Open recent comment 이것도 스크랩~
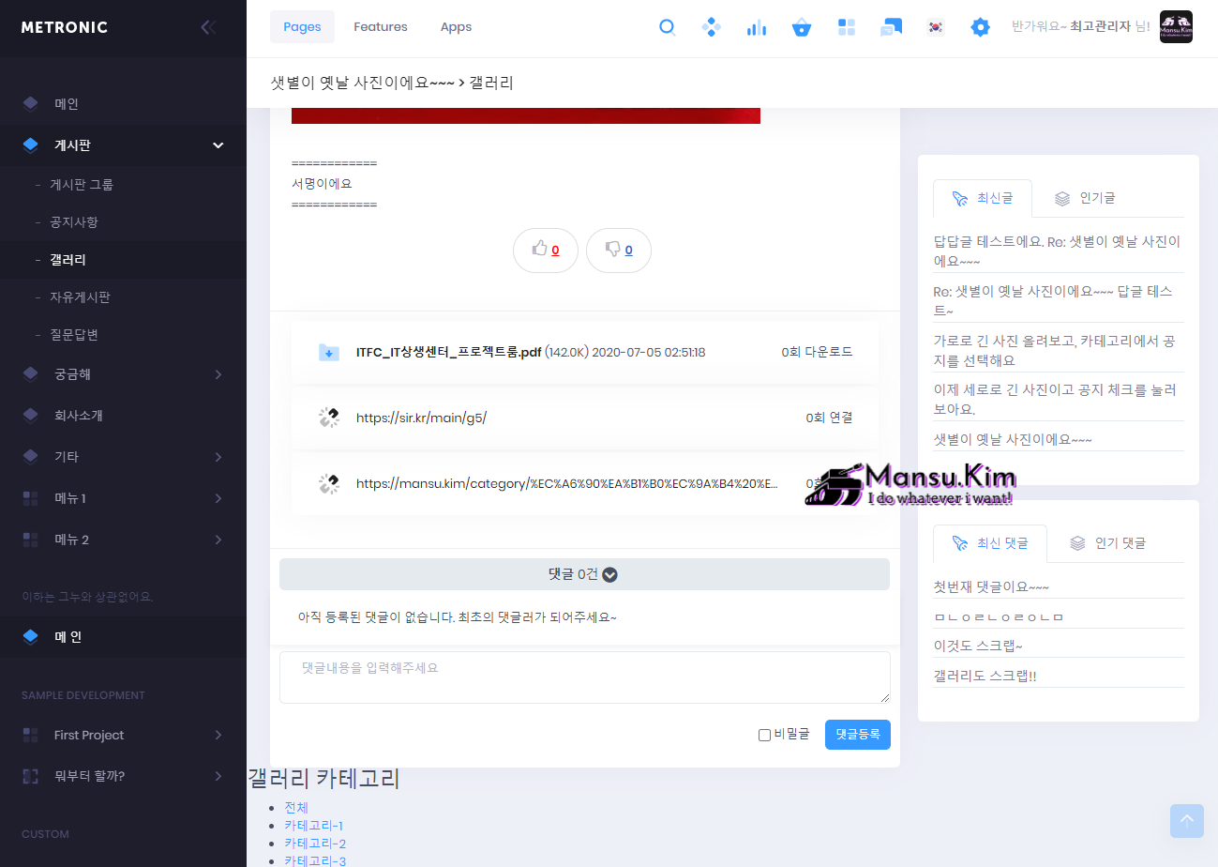The width and height of the screenshot is (1218, 867). pyautogui.click(x=978, y=646)
